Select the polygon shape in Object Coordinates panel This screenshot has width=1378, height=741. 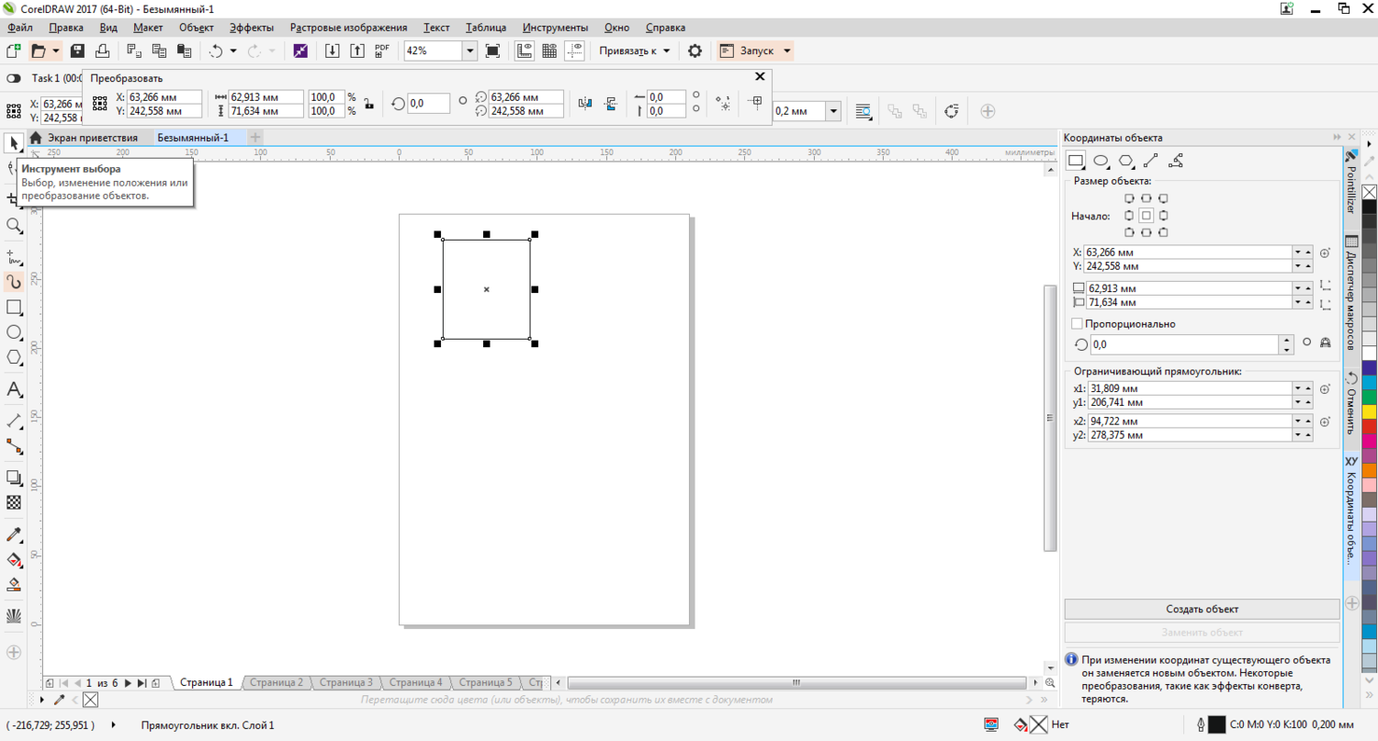coord(1125,162)
